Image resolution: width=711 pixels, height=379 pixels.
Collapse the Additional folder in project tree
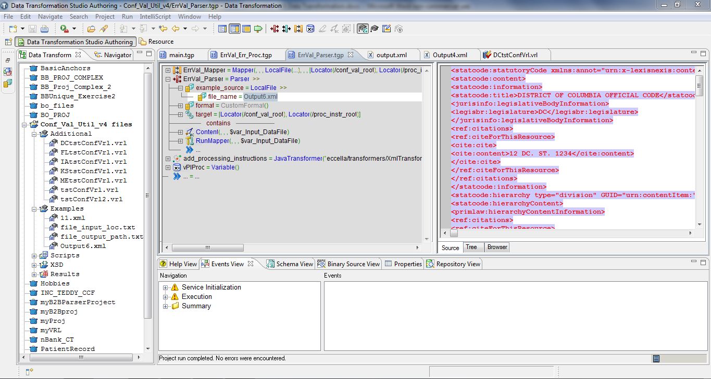(x=34, y=134)
